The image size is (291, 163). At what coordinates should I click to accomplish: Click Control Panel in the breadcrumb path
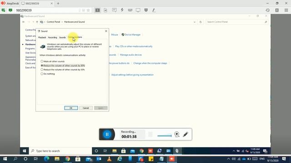[53, 22]
